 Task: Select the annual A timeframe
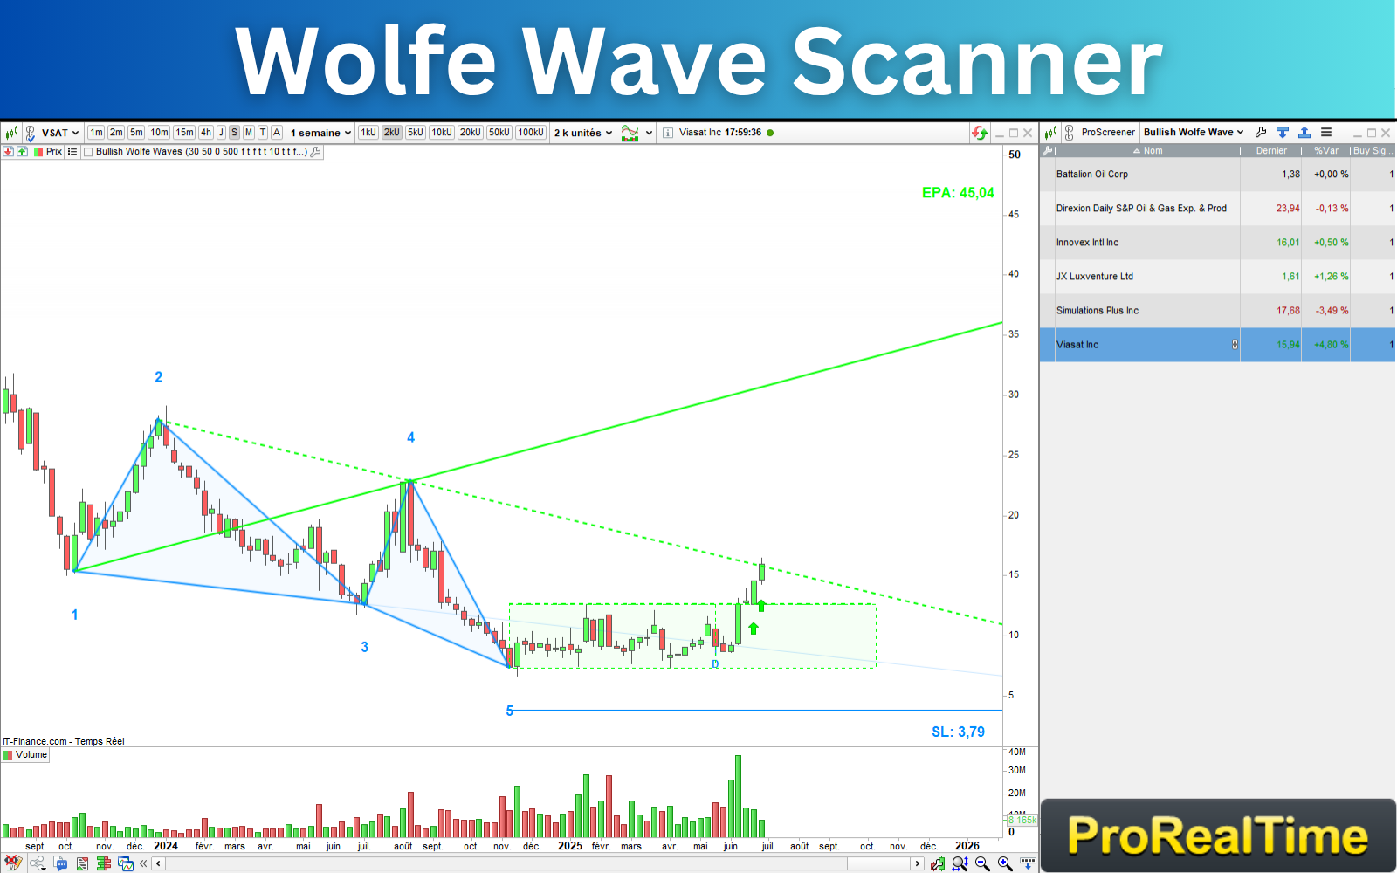tap(277, 133)
